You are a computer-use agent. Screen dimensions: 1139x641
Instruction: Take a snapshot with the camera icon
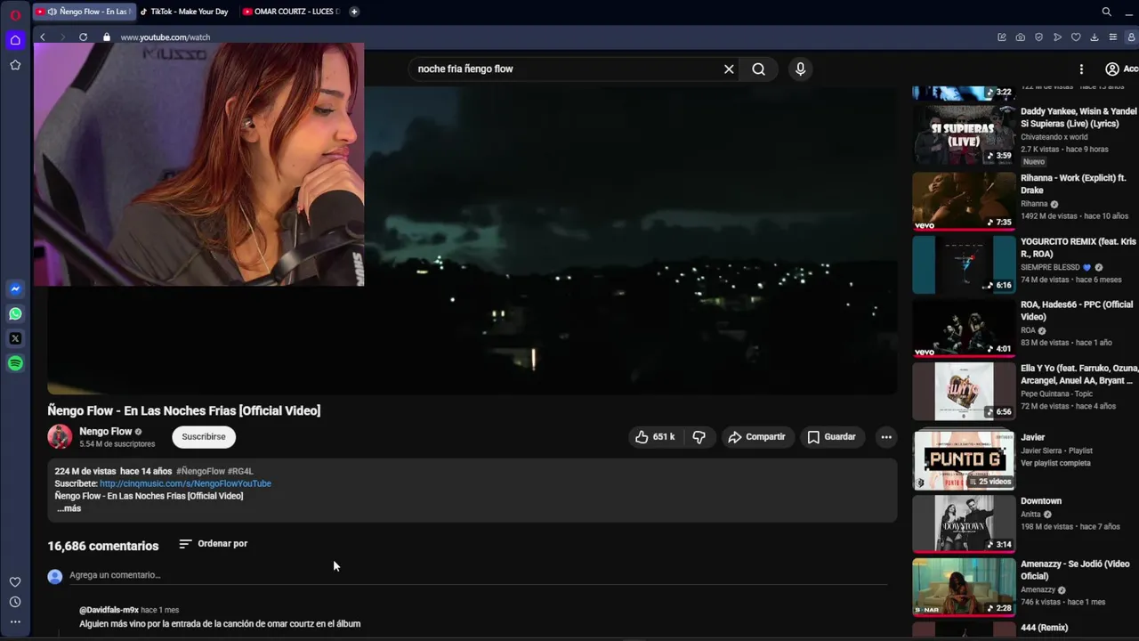1020,37
